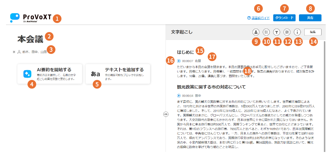Play audio at 00:00:07 segment
Screen dimensions: 328x158
click(179, 60)
